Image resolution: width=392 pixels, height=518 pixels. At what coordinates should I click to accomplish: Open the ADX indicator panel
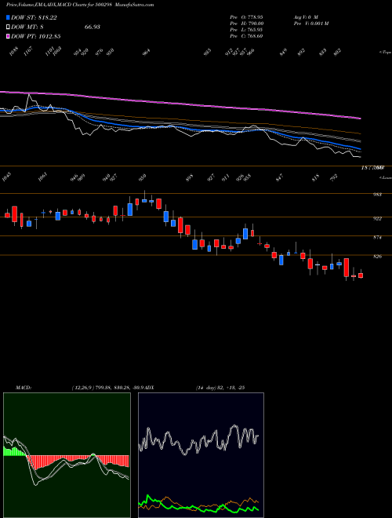pos(201,455)
